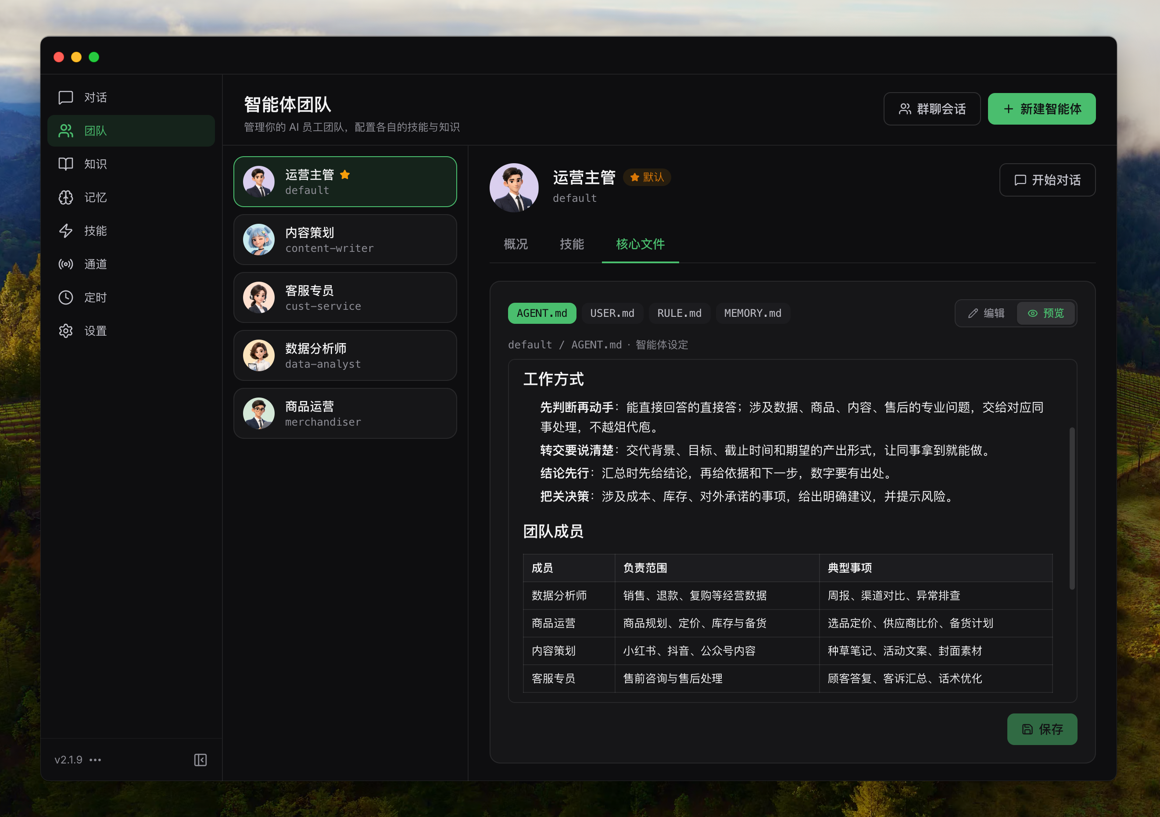Open the 定时 clock icon
This screenshot has height=817, width=1160.
click(66, 297)
